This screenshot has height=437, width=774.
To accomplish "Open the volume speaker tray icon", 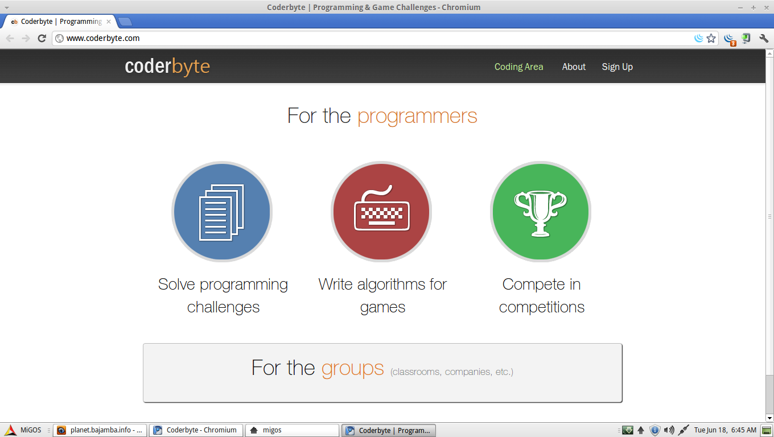I will tap(669, 430).
